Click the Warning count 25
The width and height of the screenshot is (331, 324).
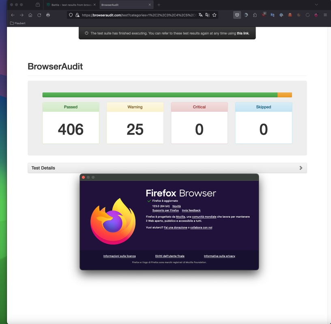(x=135, y=129)
